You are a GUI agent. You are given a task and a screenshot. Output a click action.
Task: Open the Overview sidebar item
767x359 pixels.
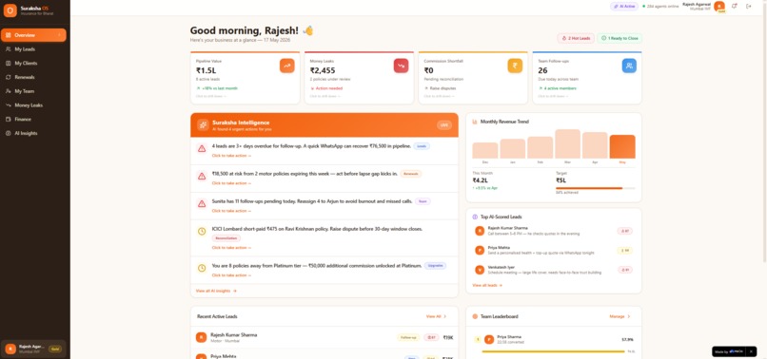coord(33,35)
